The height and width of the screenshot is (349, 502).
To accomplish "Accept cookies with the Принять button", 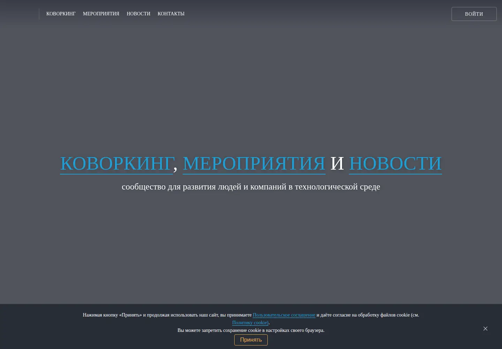I will click(x=251, y=340).
